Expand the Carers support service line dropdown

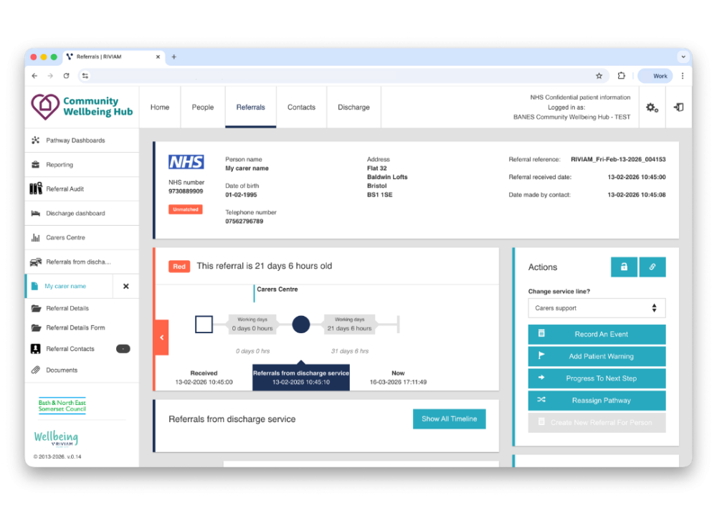click(597, 308)
